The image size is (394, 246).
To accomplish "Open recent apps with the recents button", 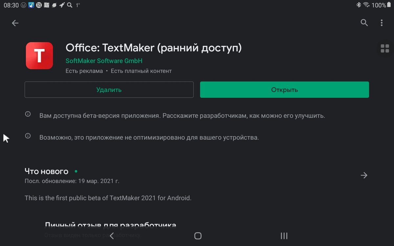I will (x=283, y=236).
